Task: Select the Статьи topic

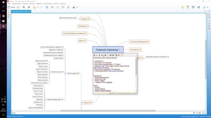Action: [85, 19]
